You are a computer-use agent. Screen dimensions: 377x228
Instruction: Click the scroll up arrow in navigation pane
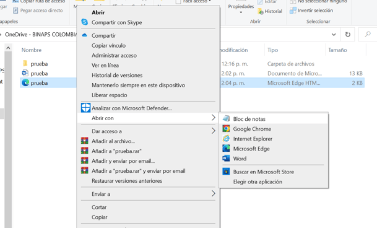click(8, 48)
